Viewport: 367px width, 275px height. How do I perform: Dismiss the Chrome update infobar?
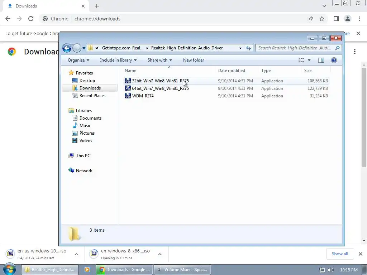(x=358, y=33)
